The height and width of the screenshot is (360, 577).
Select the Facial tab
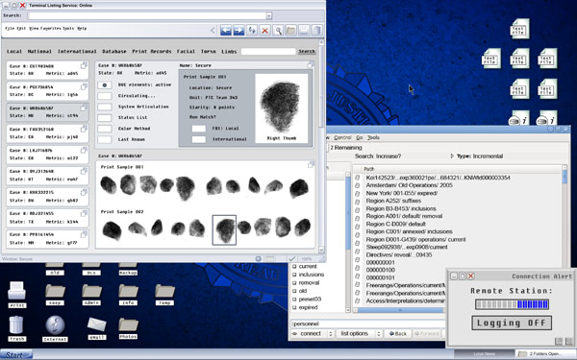(x=186, y=52)
